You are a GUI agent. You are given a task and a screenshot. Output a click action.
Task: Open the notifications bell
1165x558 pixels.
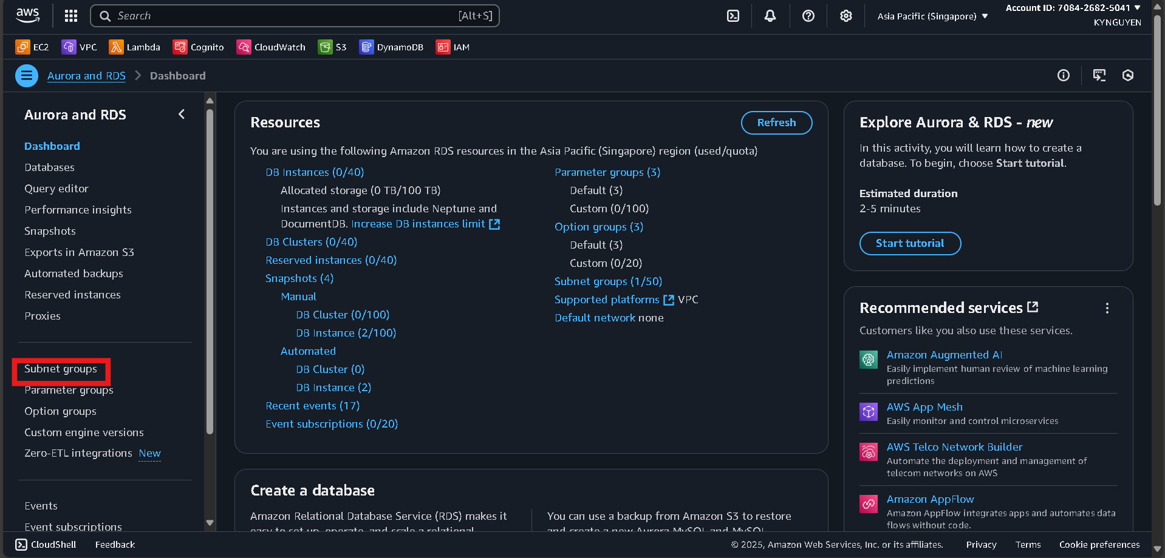coord(770,16)
